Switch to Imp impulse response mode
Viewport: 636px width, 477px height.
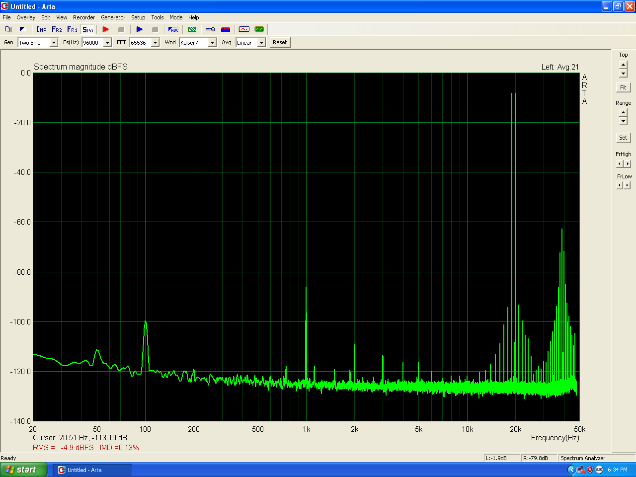(x=41, y=29)
